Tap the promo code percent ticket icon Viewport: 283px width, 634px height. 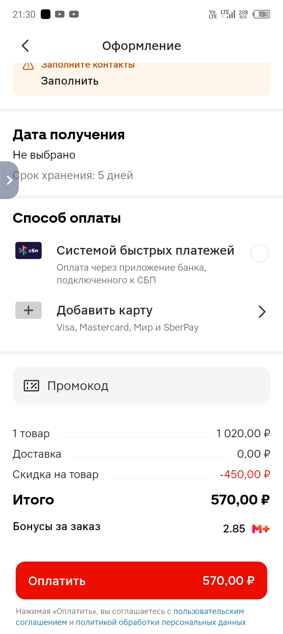point(31,386)
